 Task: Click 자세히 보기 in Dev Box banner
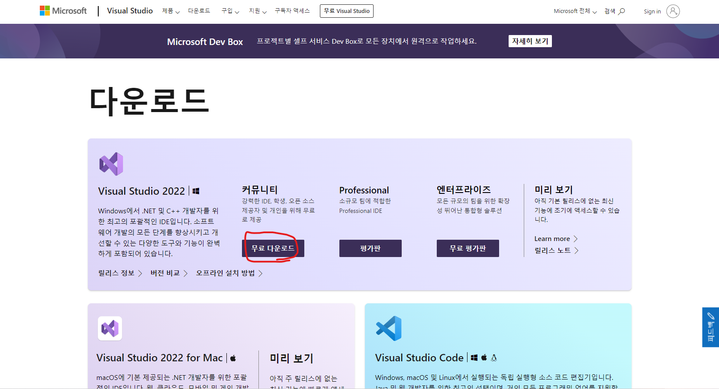coord(530,41)
